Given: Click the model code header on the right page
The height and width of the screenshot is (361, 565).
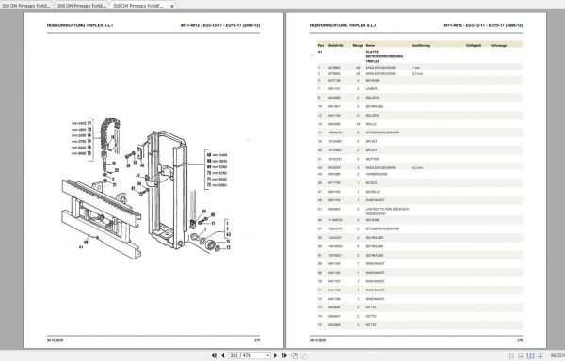Looking at the screenshot, I should (x=483, y=25).
